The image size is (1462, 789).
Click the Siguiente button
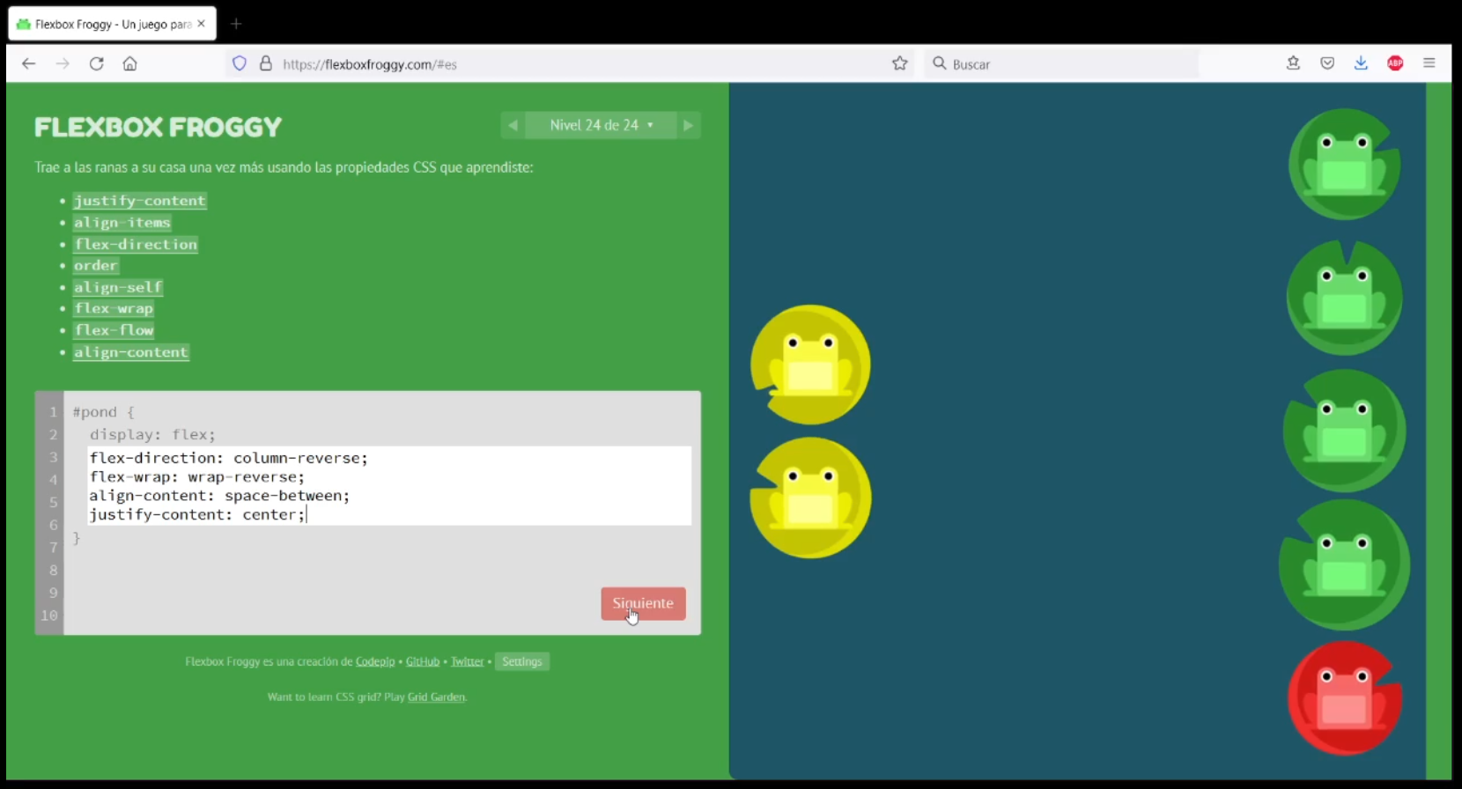click(x=643, y=603)
